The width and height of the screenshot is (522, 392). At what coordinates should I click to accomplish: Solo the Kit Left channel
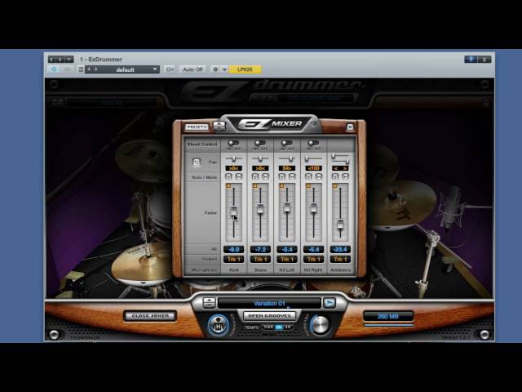pyautogui.click(x=282, y=176)
